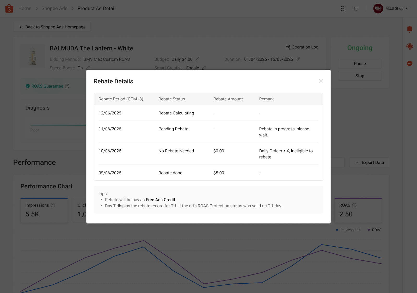Click the $5.00 rebate amount
The height and width of the screenshot is (293, 417).
click(x=219, y=173)
